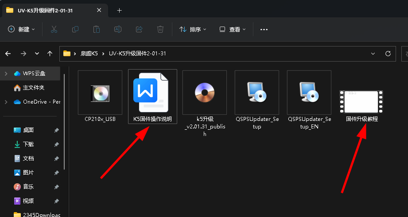The width and height of the screenshot is (408, 217).
Task: Go up one folder level with Up arrow
Action: point(50,54)
